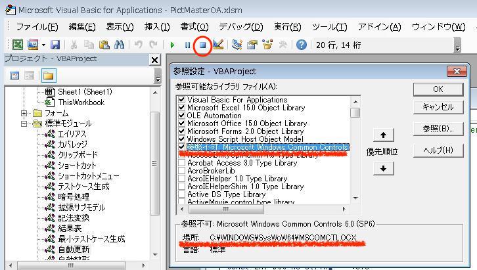The image size is (477, 270).
Task: Run the macro with the green play icon
Action: click(172, 45)
